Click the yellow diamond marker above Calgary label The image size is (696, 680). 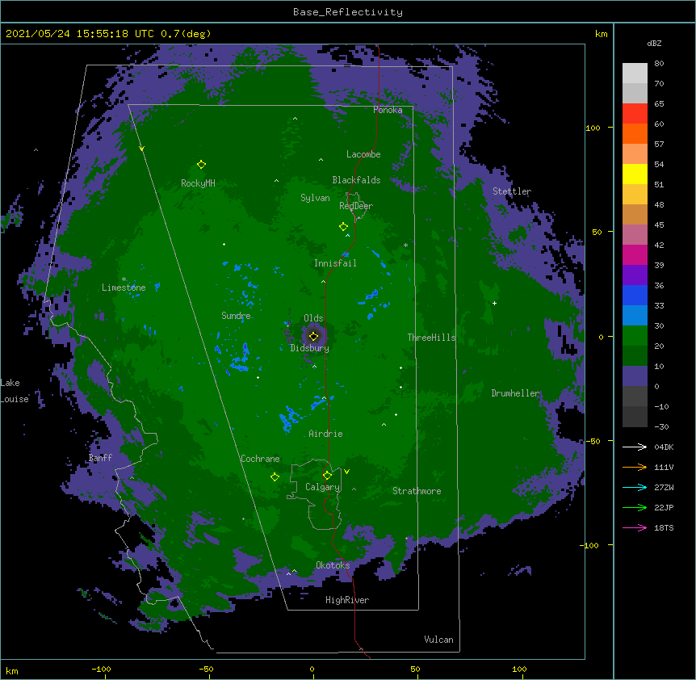(x=327, y=476)
